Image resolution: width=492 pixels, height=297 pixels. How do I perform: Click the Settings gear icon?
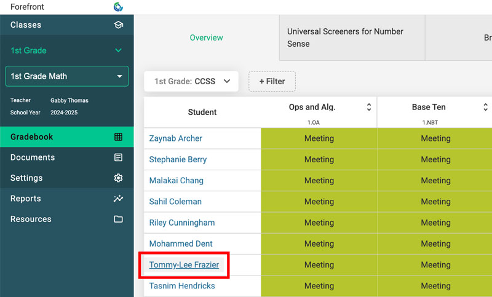119,178
